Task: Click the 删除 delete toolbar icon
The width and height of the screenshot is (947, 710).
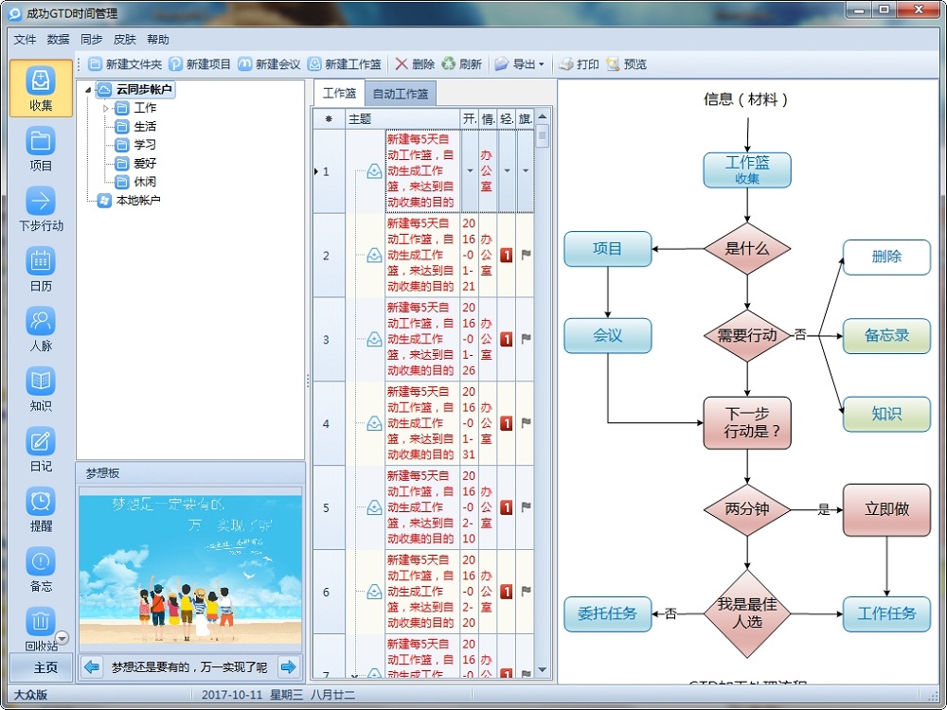Action: pyautogui.click(x=414, y=63)
